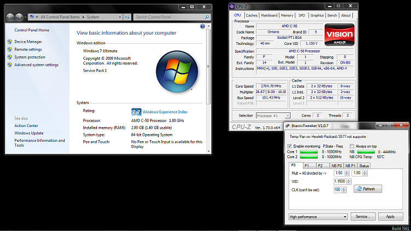Click the Bus Speed 101.43 MHz value

pyautogui.click(x=271, y=97)
